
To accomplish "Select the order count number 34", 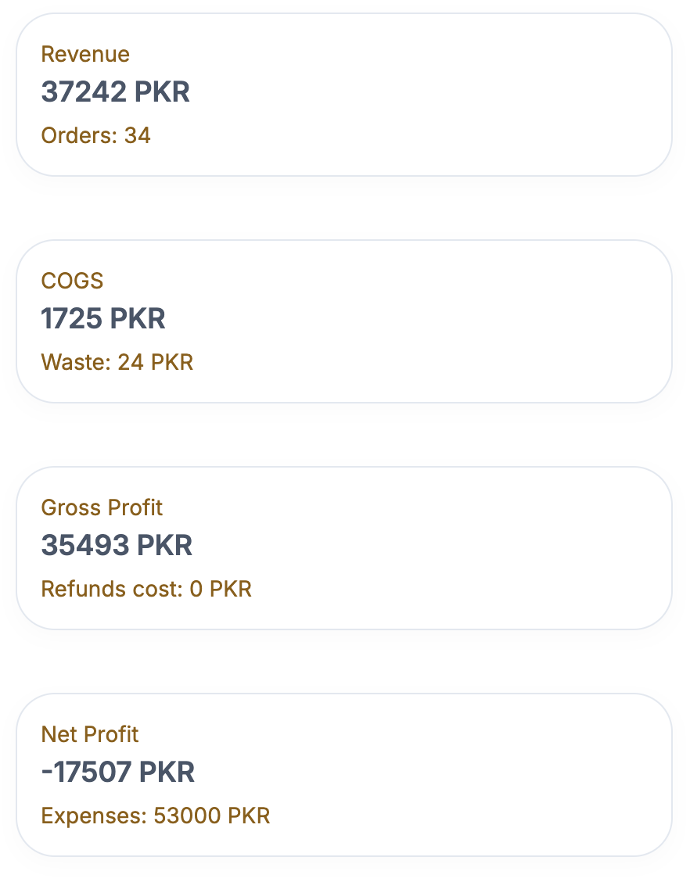I will click(138, 136).
